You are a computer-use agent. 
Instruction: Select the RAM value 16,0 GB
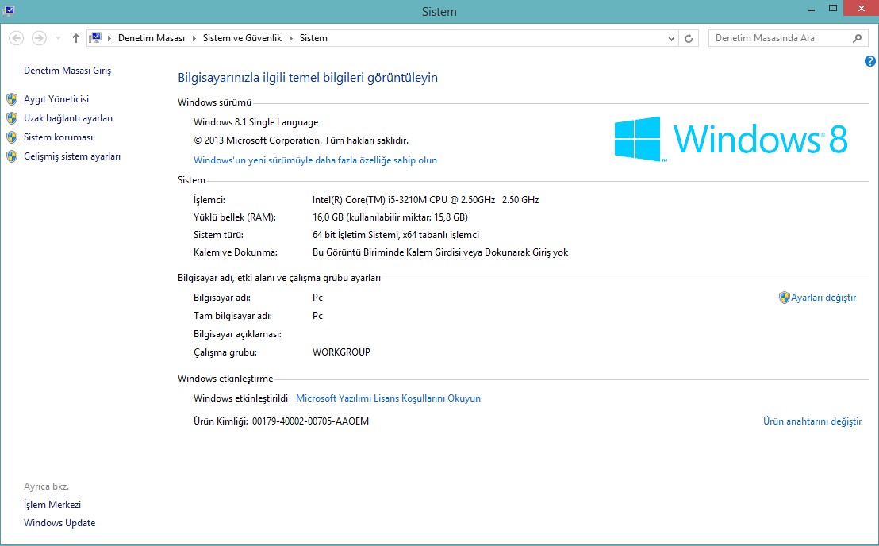(390, 217)
